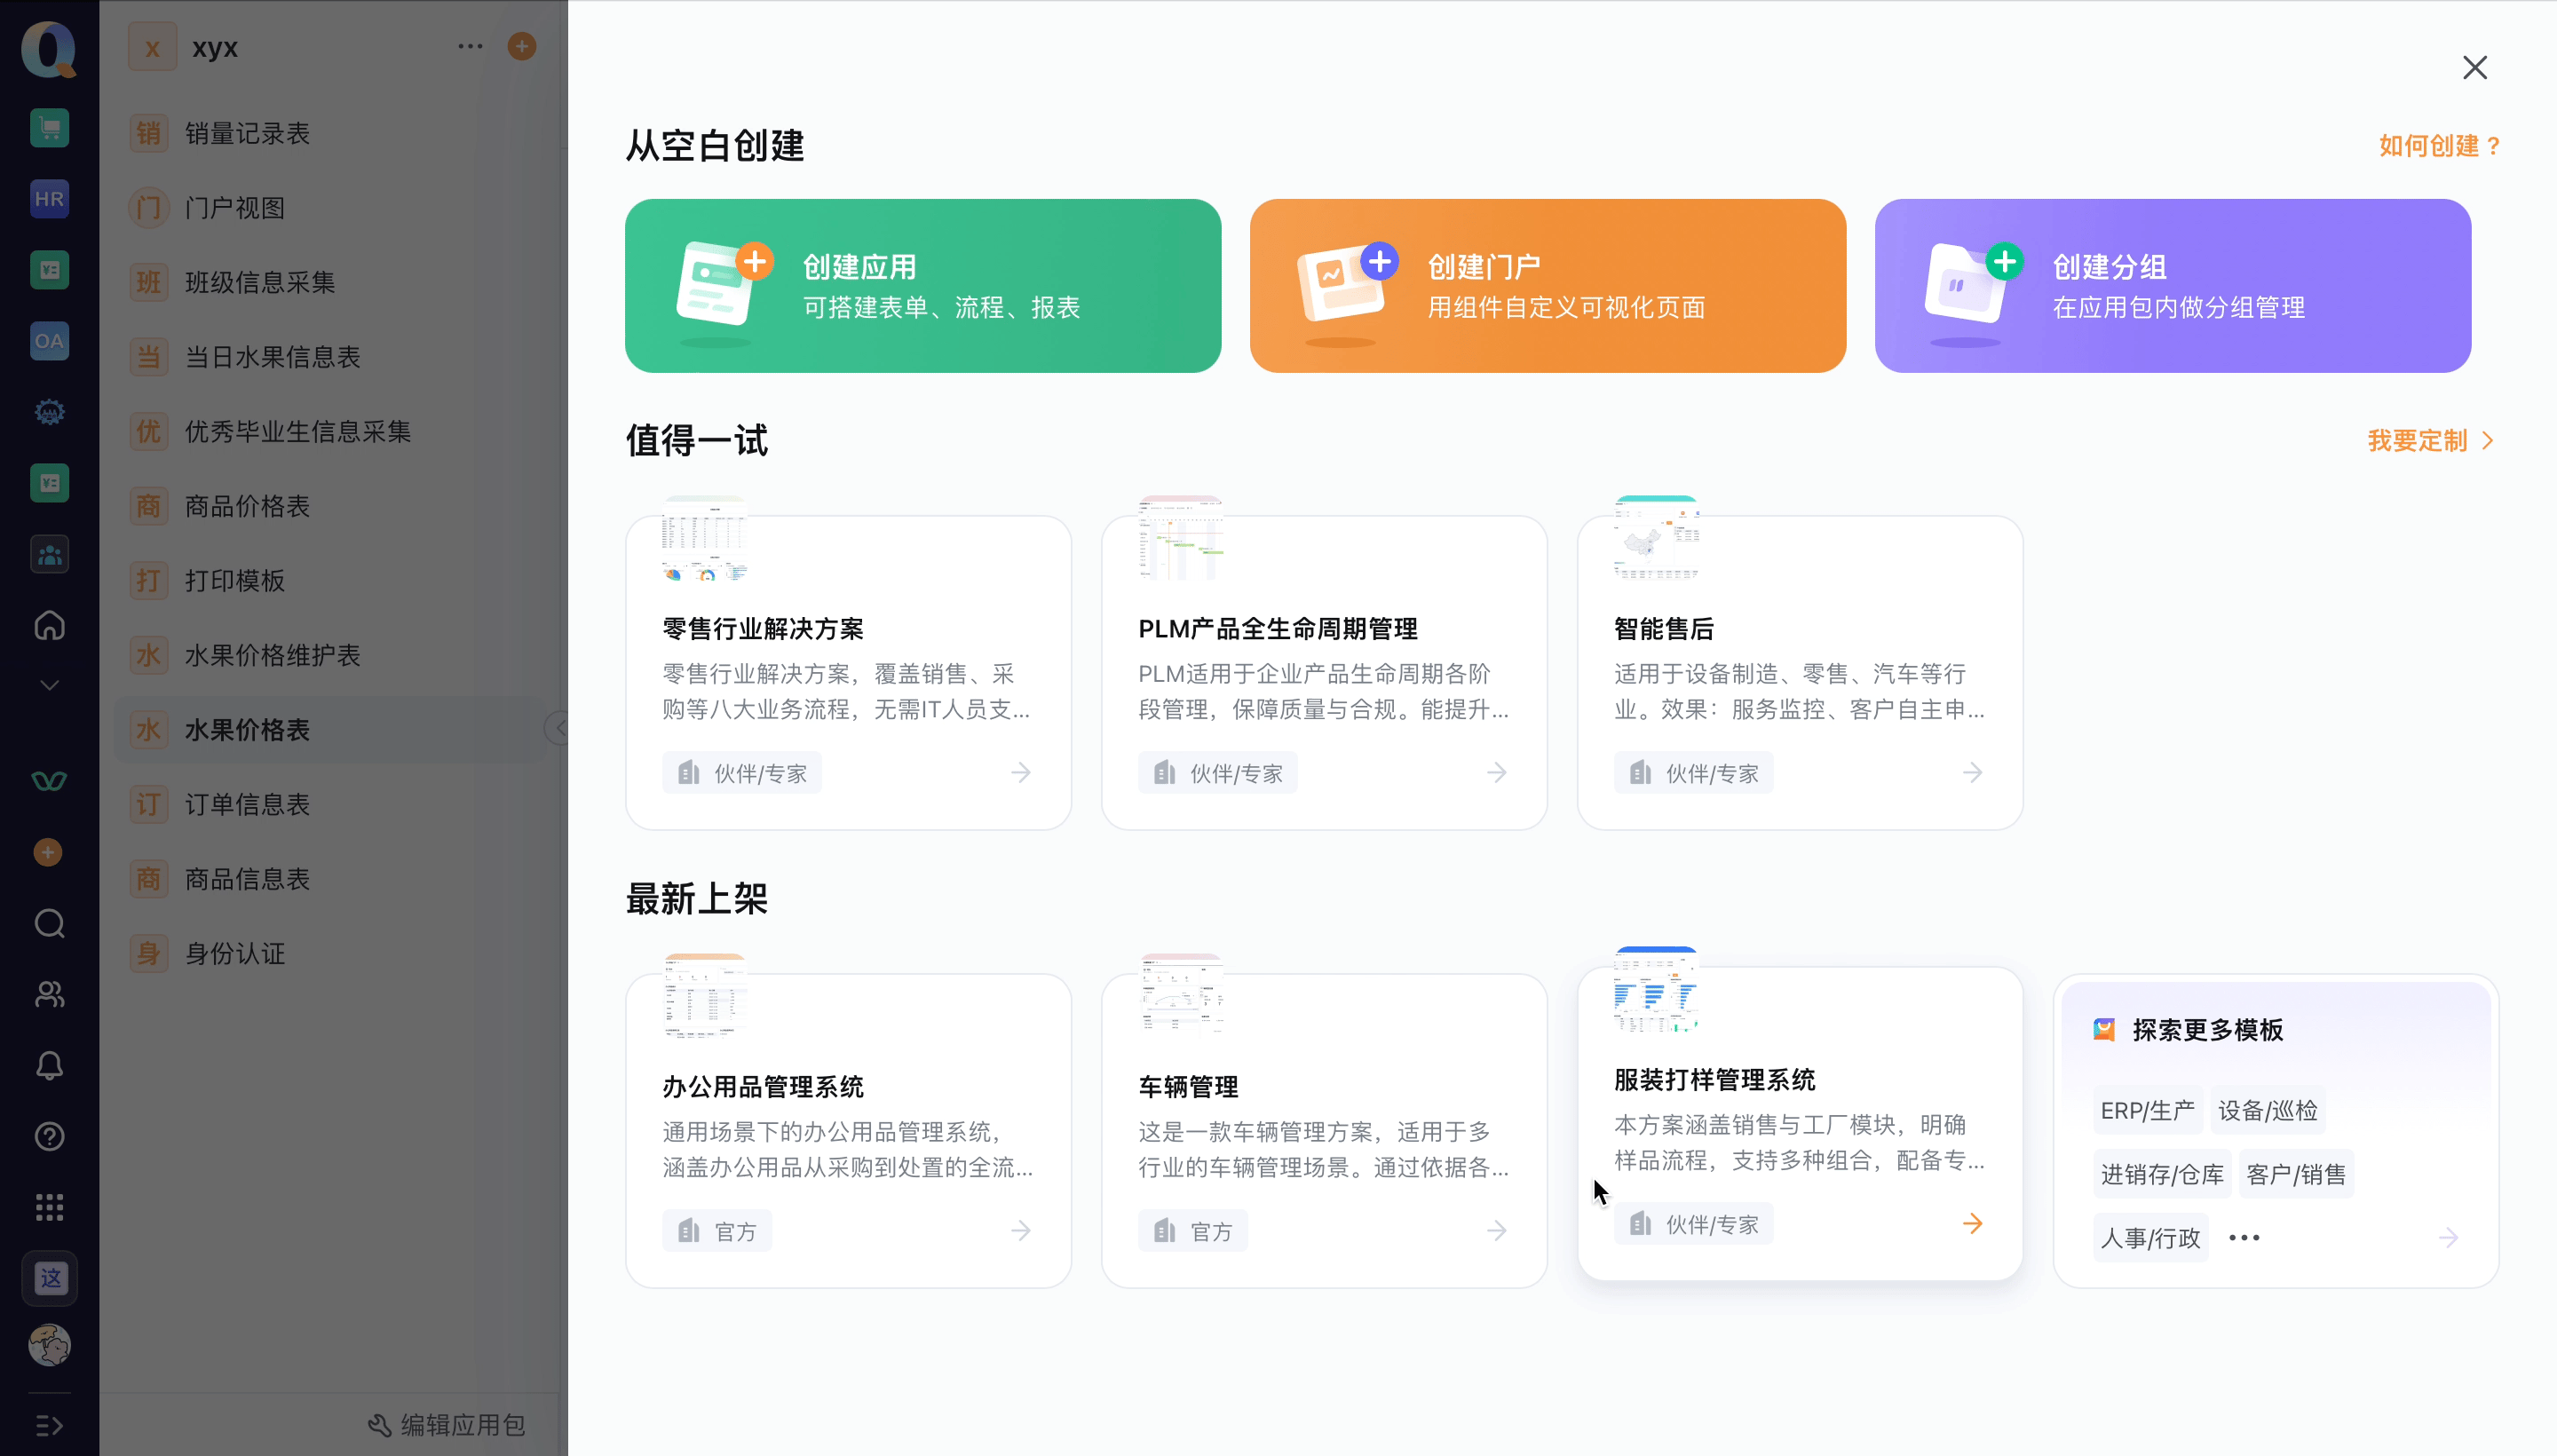
Task: Open the 办公用品管理系统 template title
Action: [x=763, y=1087]
